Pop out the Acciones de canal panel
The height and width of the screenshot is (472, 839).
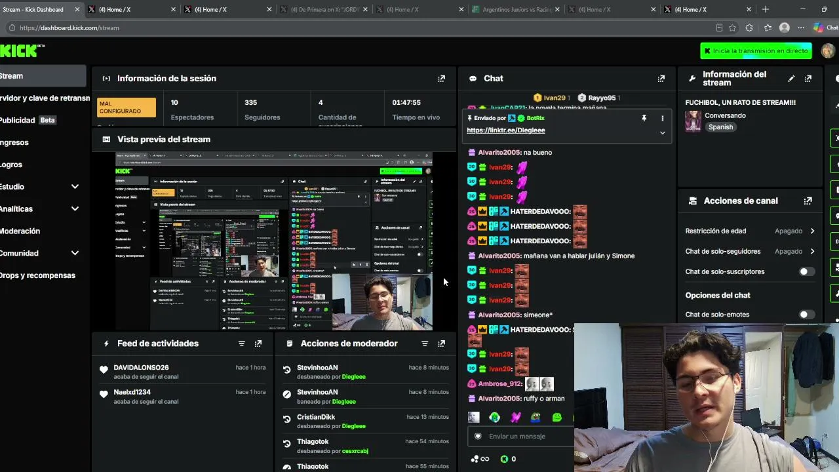(x=808, y=201)
